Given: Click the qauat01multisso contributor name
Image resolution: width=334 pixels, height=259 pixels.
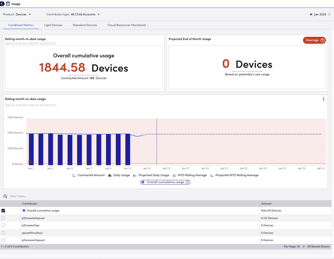Looking at the screenshot, I should pyautogui.click(x=32, y=233).
